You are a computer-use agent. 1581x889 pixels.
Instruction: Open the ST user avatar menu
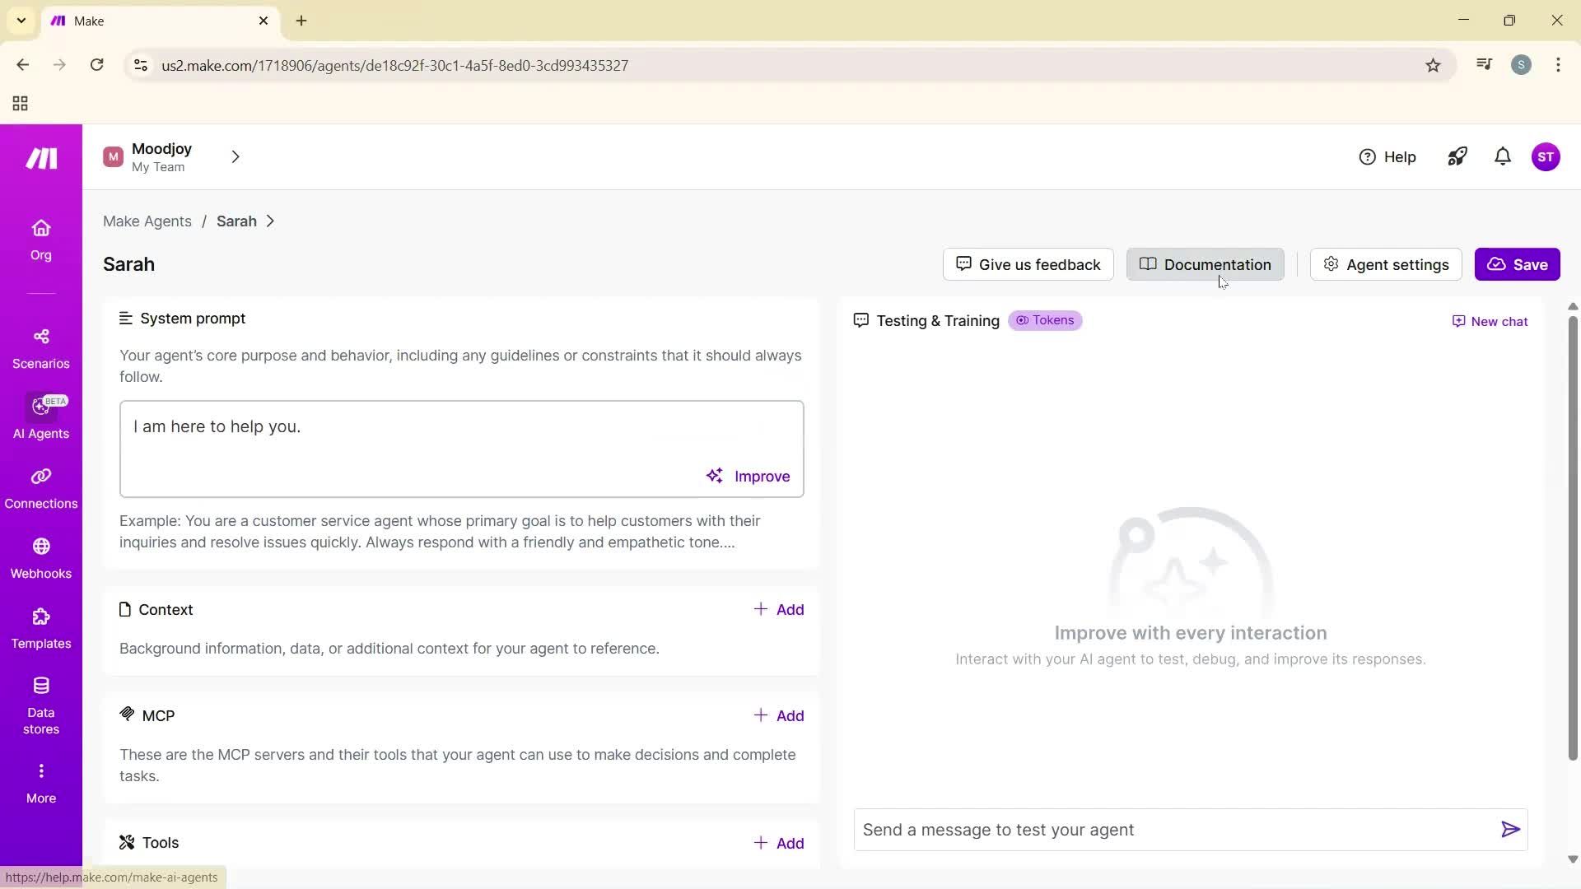1545,156
